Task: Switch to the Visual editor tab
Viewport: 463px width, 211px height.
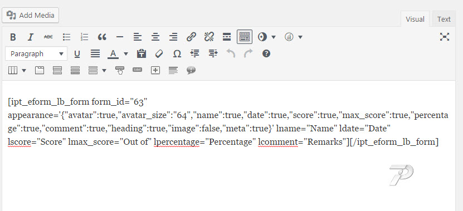Action: tap(415, 19)
